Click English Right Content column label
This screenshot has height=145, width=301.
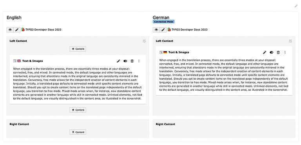19,124
